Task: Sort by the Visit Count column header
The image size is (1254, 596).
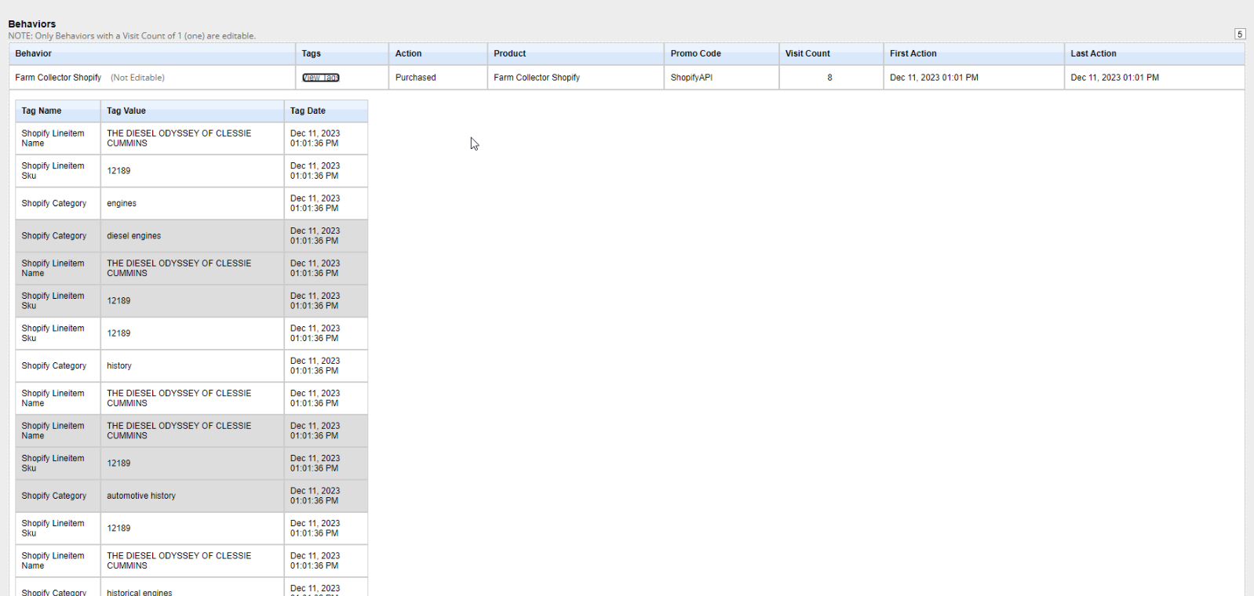Action: (x=807, y=53)
